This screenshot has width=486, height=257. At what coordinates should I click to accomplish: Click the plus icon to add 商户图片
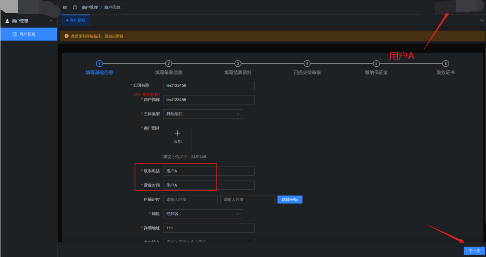click(177, 134)
